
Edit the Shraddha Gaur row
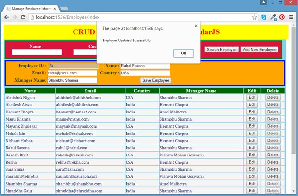252,191
